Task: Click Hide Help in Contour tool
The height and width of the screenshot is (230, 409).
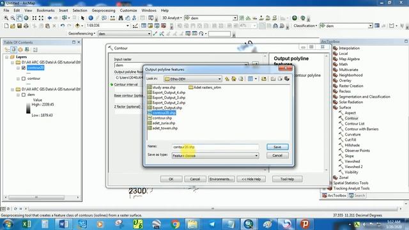Action: pyautogui.click(x=251, y=179)
